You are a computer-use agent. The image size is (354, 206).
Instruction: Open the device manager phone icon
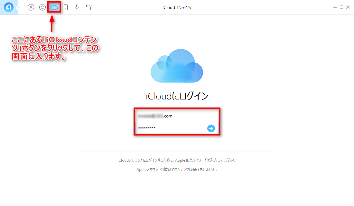point(66,7)
